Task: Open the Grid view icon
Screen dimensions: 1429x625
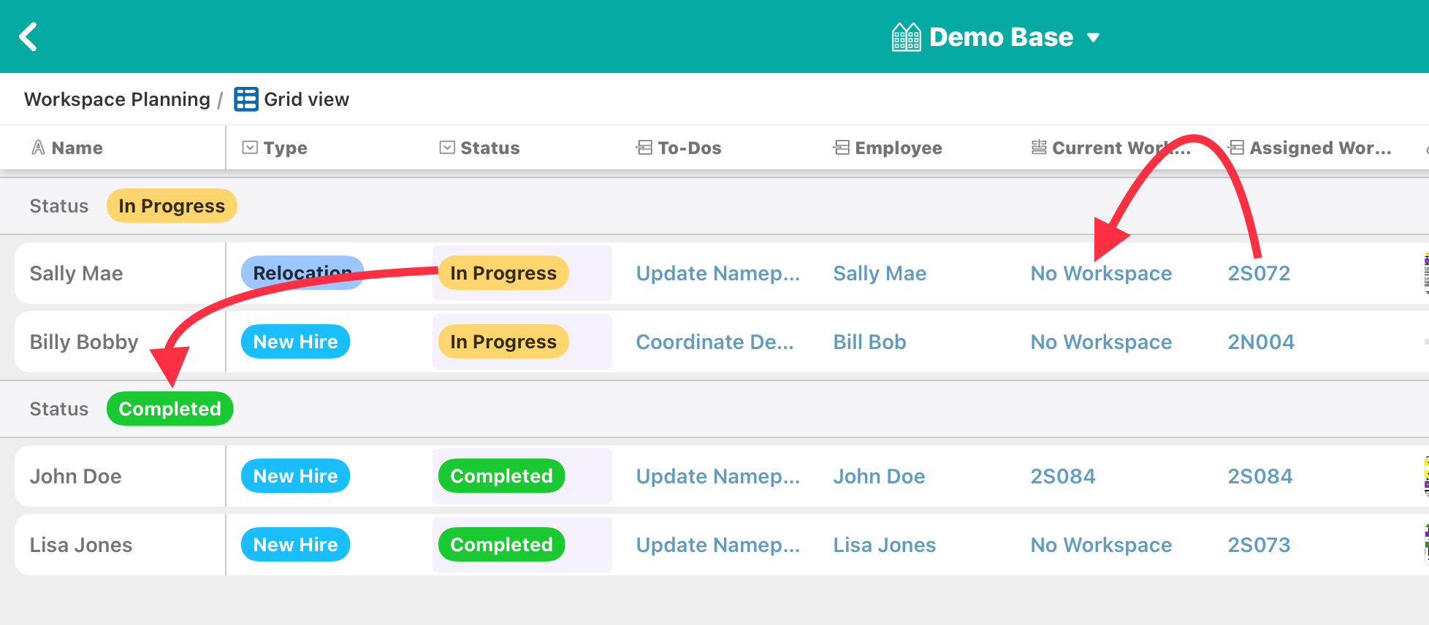Action: pos(245,99)
